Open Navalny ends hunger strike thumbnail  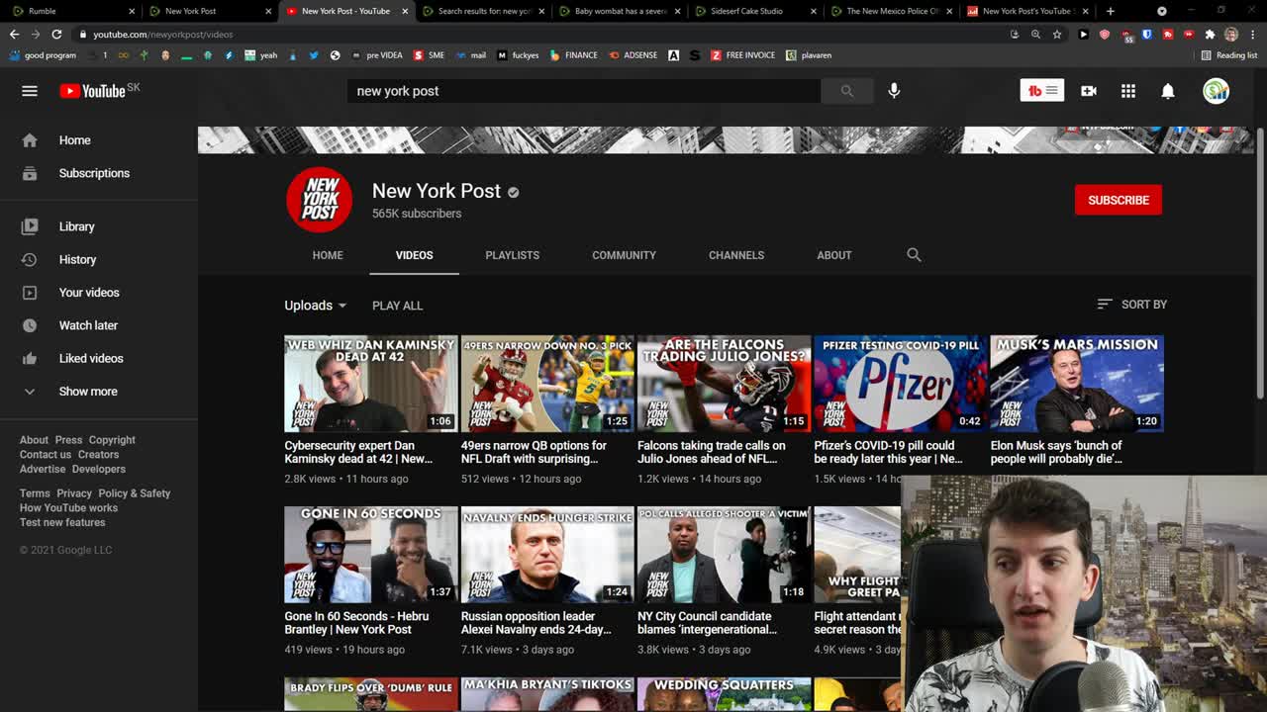(x=547, y=555)
